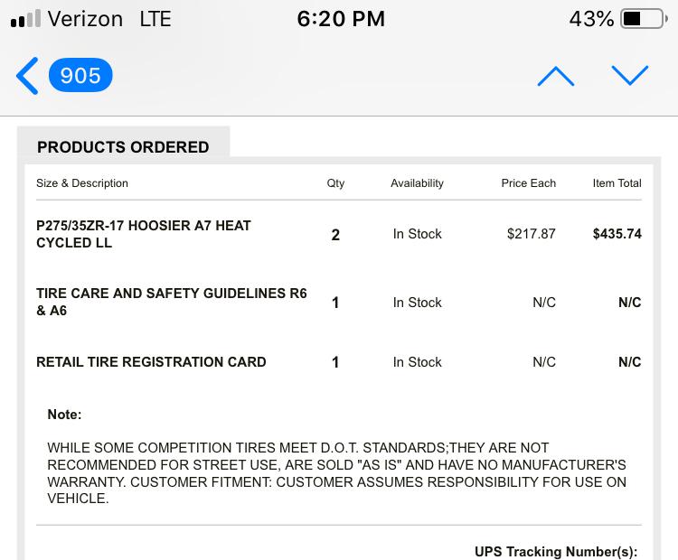Tap the 43% battery percentage
Screen dimensions: 678x560
591,19
